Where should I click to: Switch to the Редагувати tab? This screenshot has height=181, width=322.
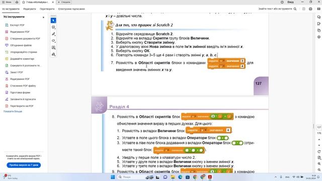click(30, 9)
